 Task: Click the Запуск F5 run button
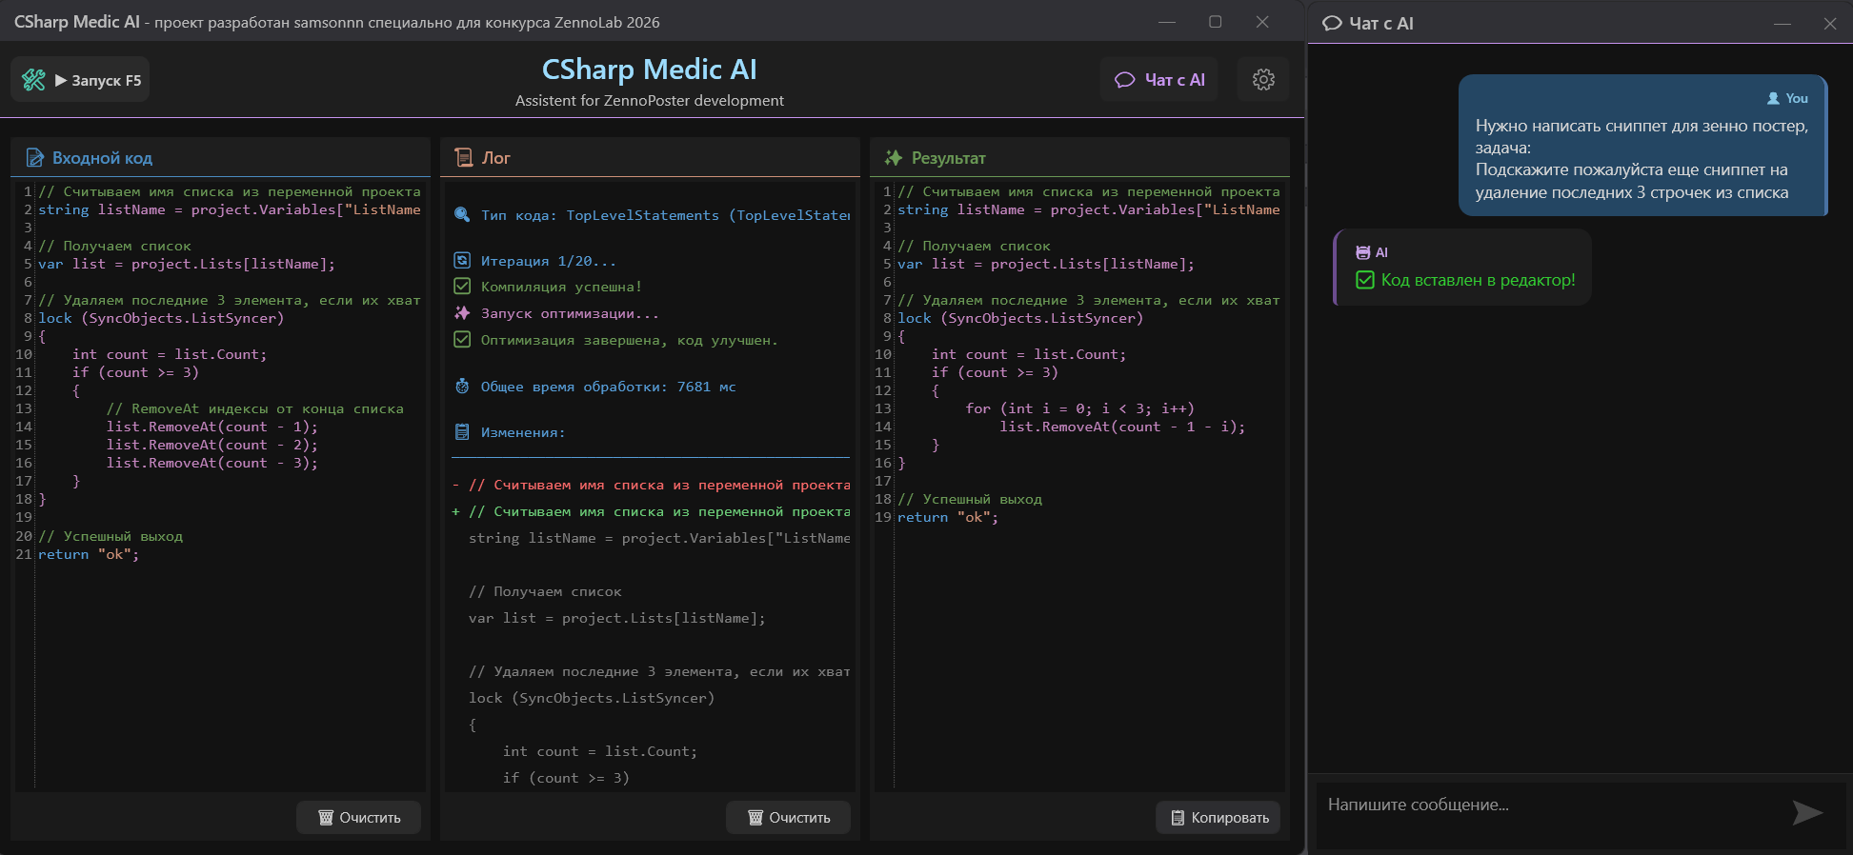click(x=81, y=80)
